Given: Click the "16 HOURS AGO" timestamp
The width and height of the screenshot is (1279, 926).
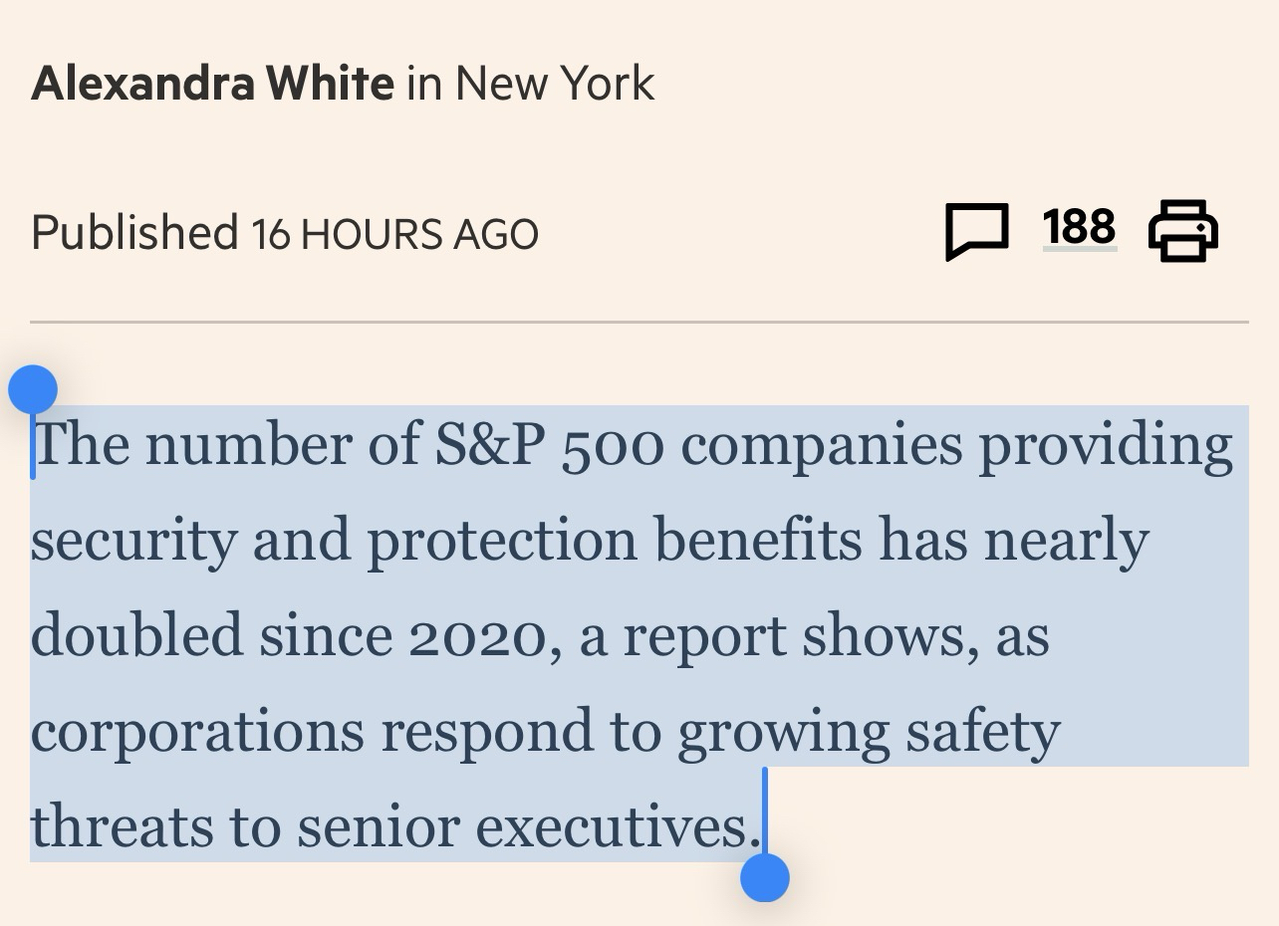Looking at the screenshot, I should click(x=394, y=234).
